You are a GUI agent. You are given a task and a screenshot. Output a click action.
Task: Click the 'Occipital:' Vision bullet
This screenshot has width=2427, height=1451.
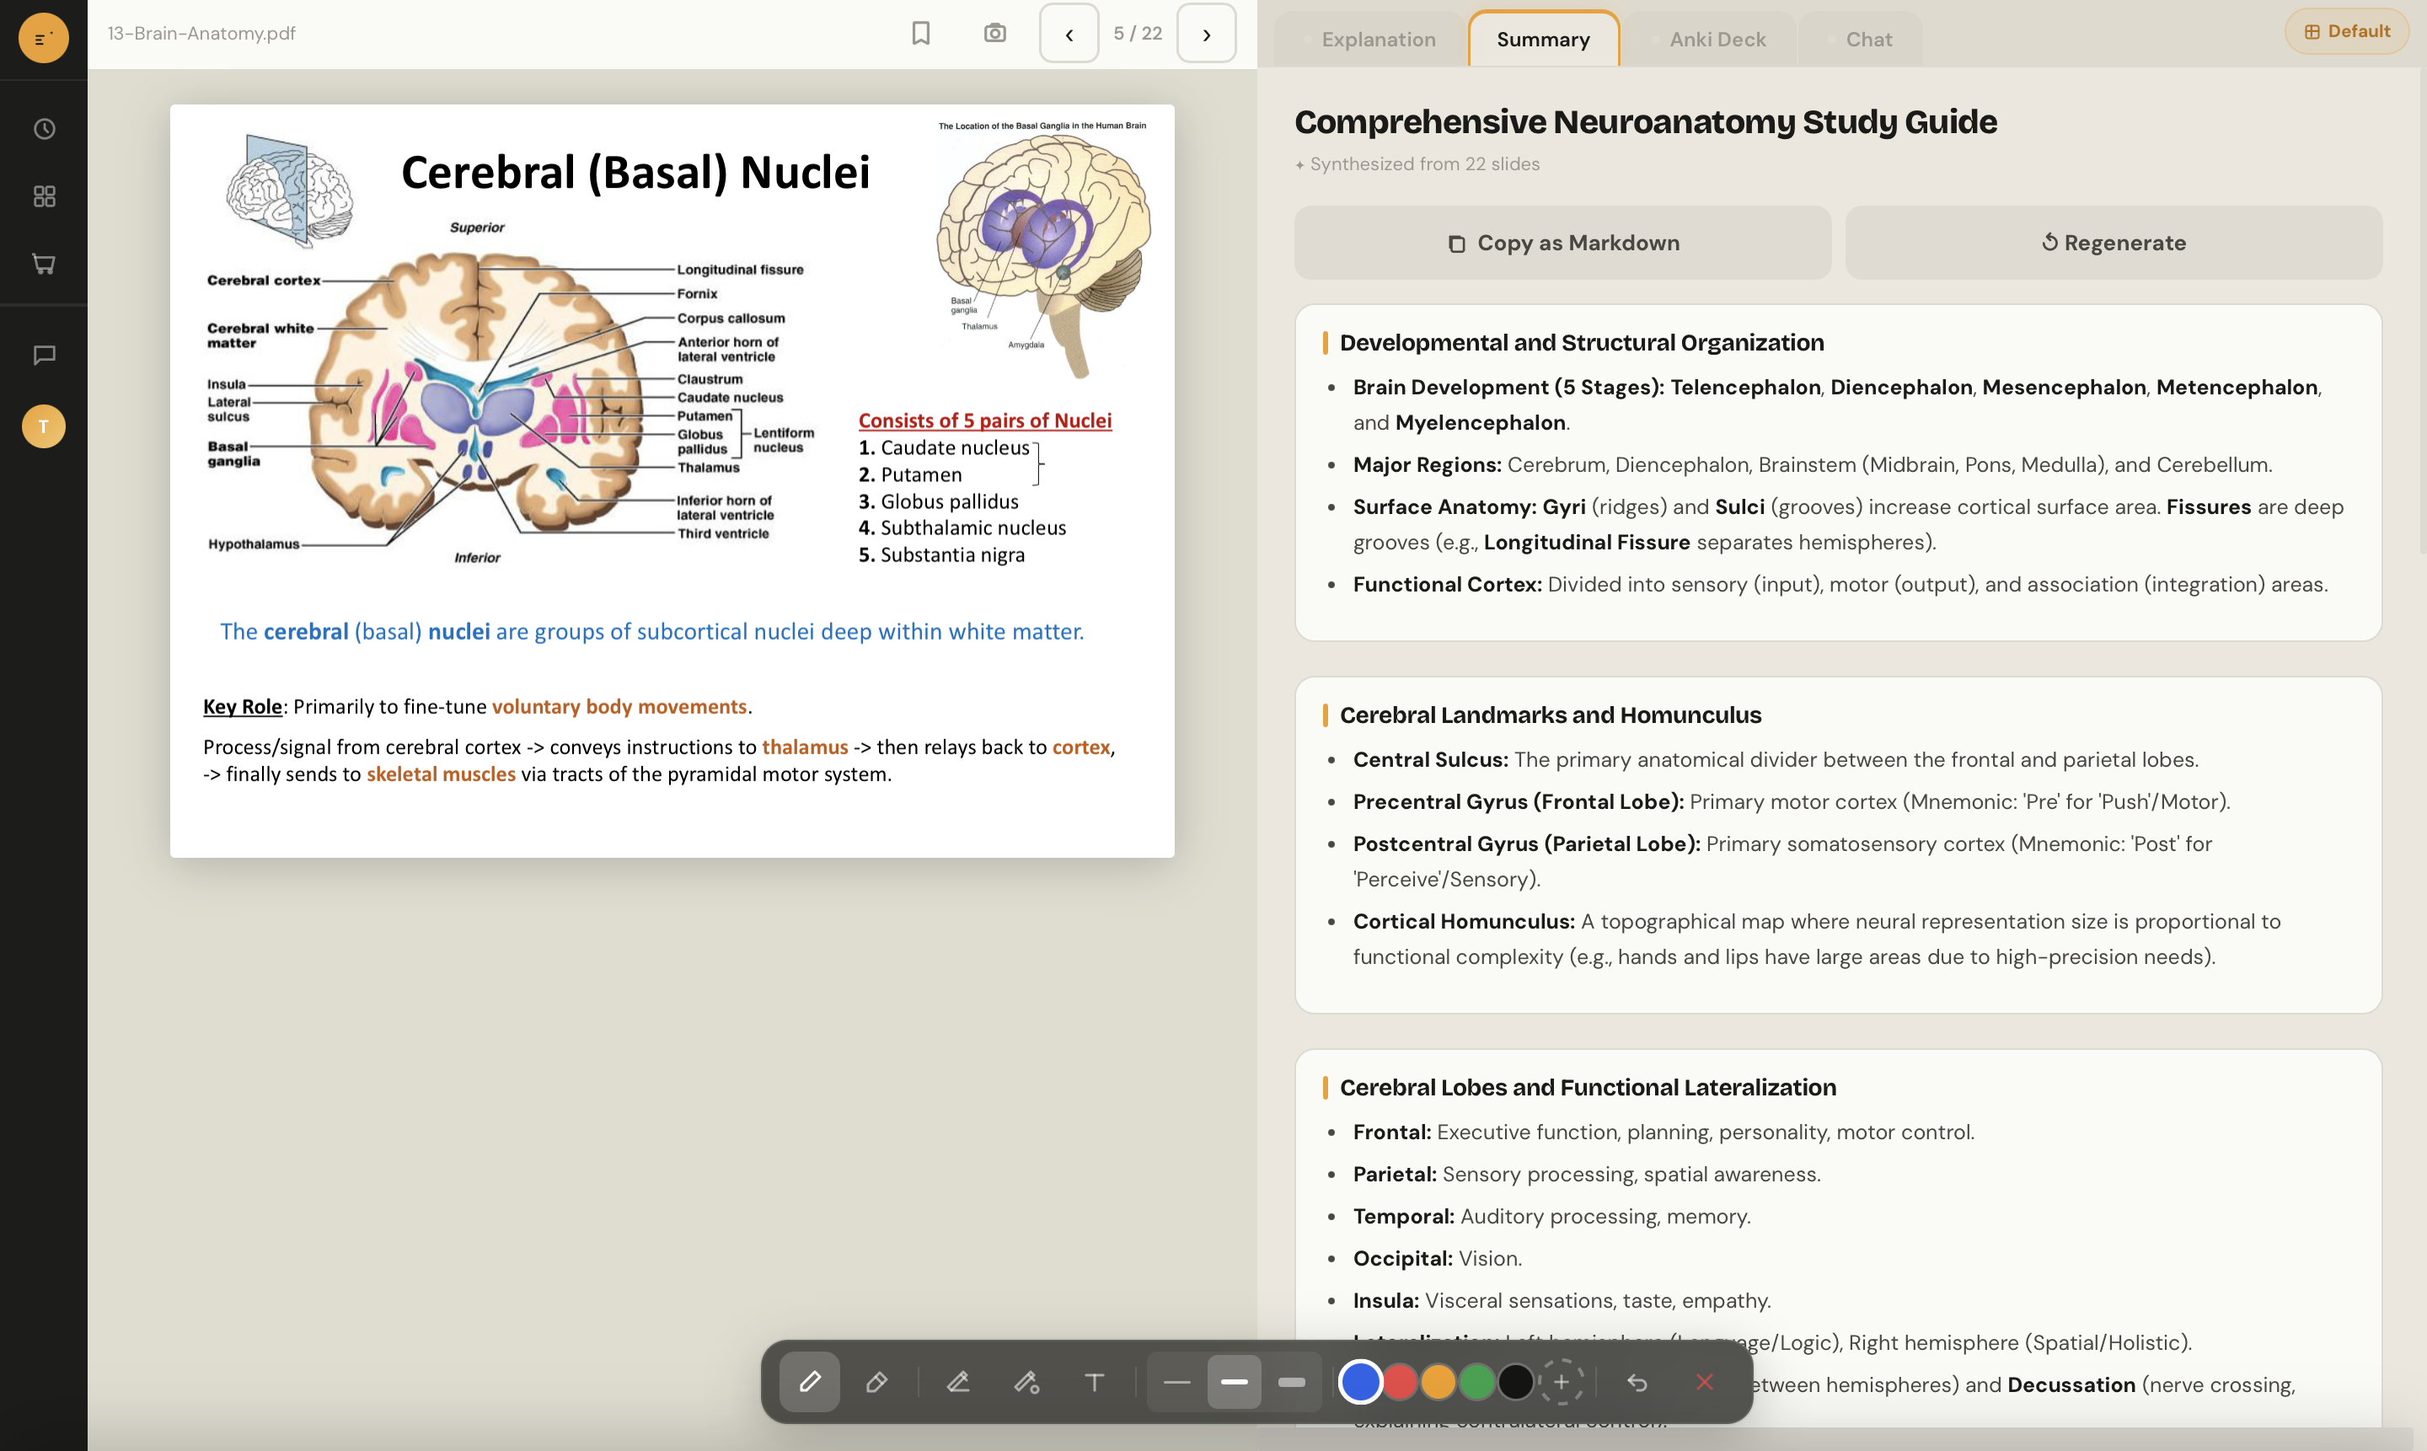point(1438,1258)
